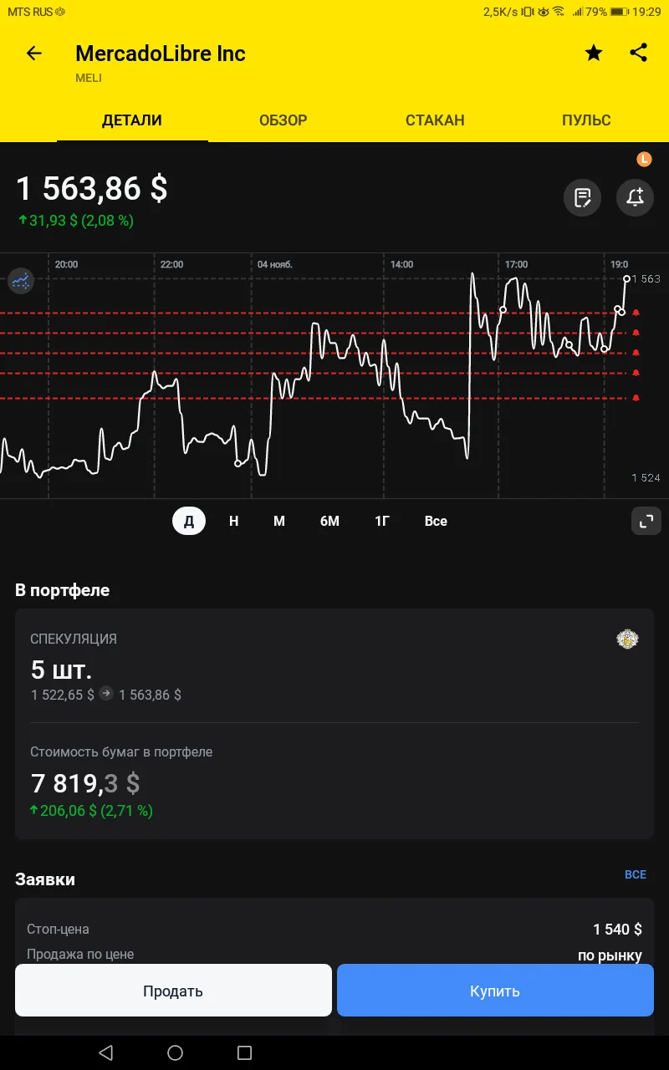The height and width of the screenshot is (1070, 669).
Task: Tap the Android home circle button
Action: tap(175, 1052)
